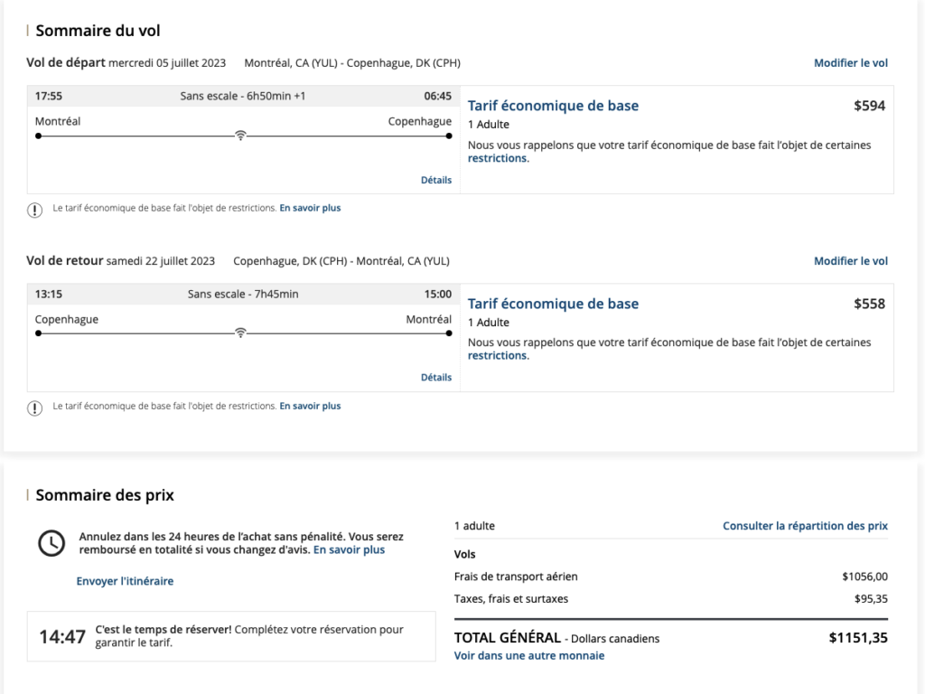Viewport: 925px width, 694px height.
Task: Select Envoyer l'itinéraire
Action: (125, 581)
